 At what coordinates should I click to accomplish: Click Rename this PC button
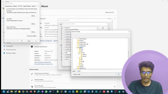(110, 12)
